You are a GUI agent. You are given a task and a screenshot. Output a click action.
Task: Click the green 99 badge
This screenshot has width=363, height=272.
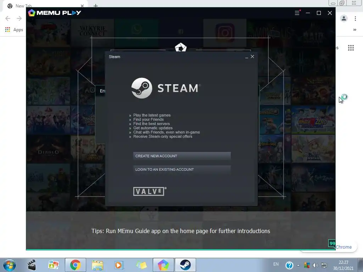(332, 243)
